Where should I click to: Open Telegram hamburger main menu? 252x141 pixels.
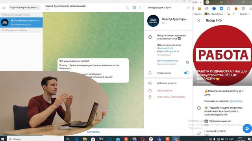click(4, 7)
